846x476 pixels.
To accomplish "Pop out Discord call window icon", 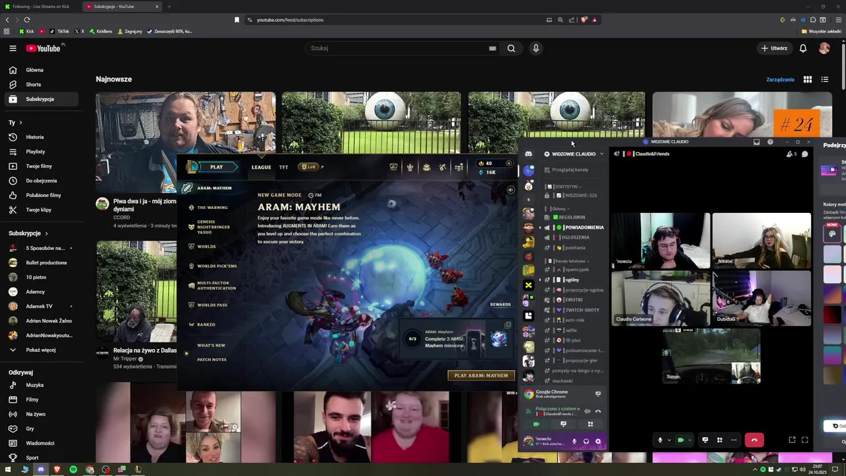I will click(792, 440).
